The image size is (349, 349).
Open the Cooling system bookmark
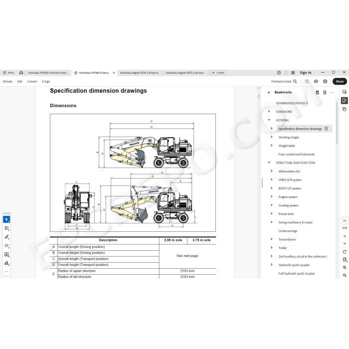(x=289, y=205)
